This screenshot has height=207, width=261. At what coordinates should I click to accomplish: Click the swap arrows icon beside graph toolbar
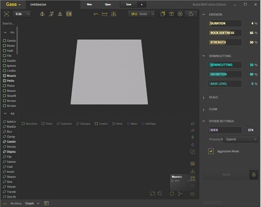pos(193,123)
